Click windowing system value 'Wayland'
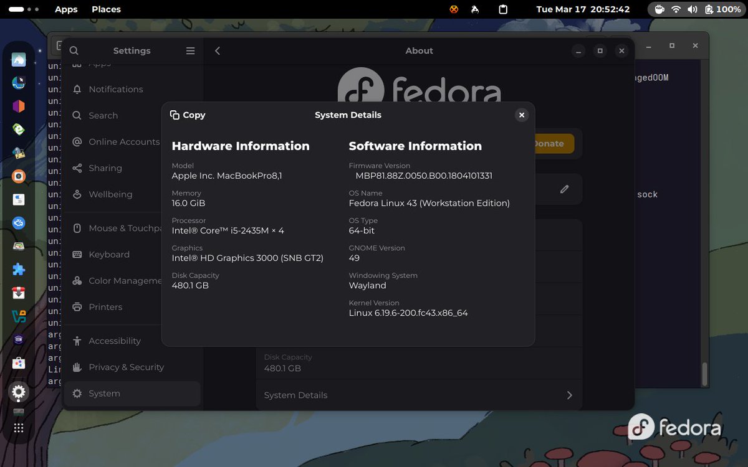 point(367,286)
